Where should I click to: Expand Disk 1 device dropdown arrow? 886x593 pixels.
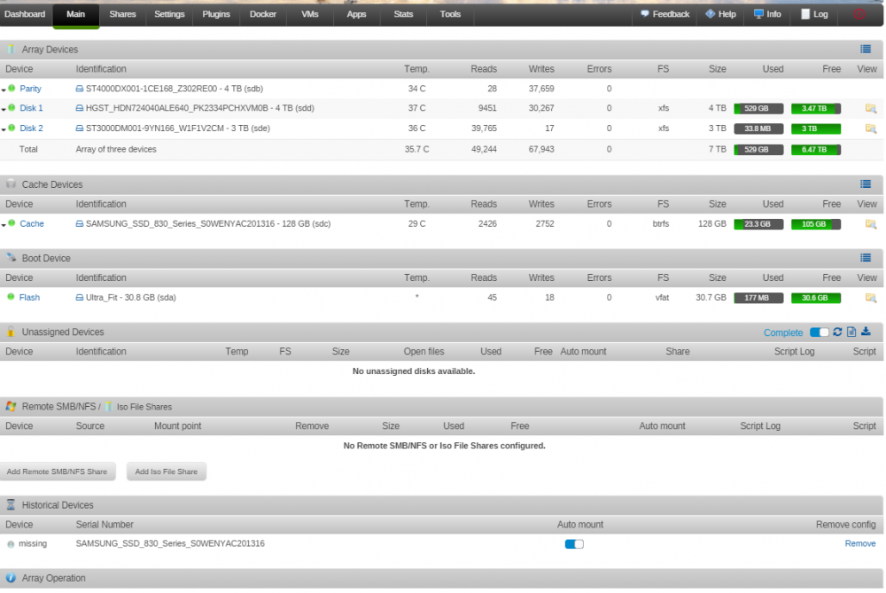point(4,109)
